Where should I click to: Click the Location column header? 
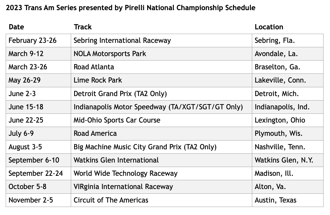tap(269, 27)
